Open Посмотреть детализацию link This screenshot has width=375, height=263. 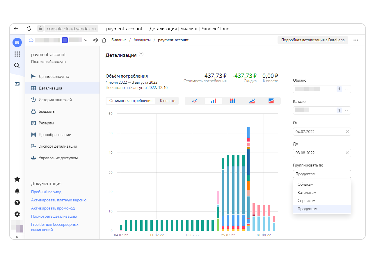[54, 217]
